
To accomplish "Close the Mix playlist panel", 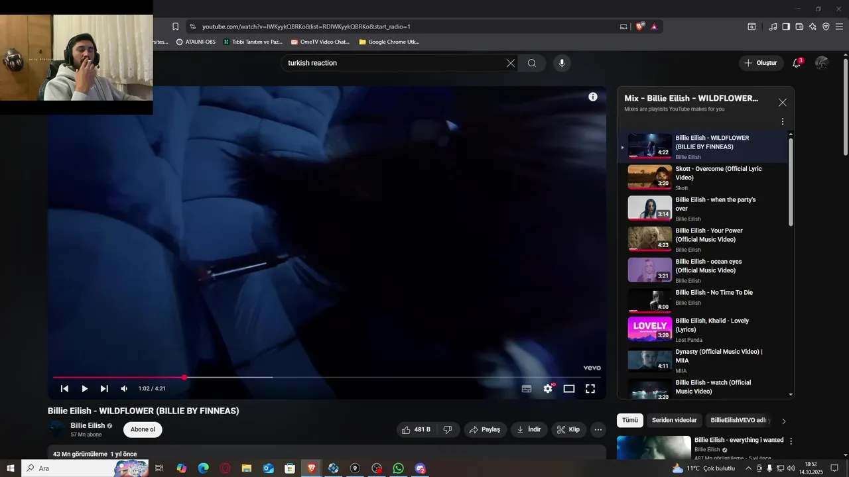I will (783, 102).
